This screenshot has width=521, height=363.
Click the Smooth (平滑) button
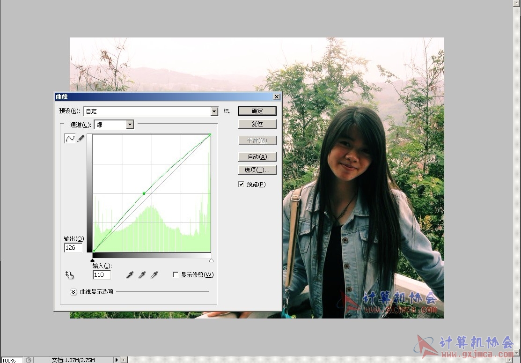tap(257, 140)
